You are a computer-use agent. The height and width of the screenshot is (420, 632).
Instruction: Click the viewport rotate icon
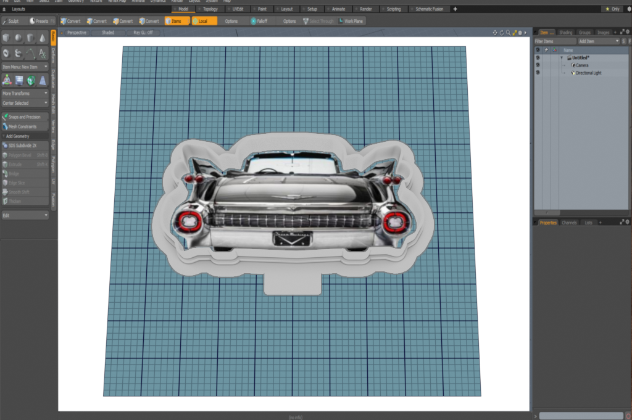coord(501,32)
